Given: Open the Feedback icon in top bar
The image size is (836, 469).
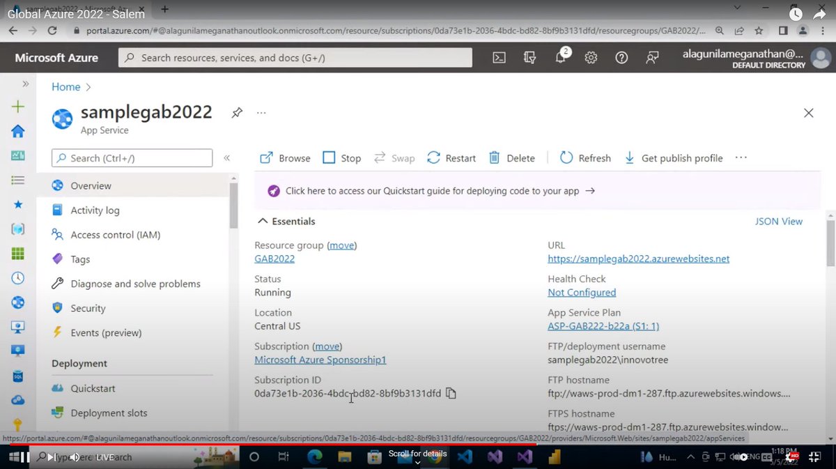Looking at the screenshot, I should click(x=652, y=58).
